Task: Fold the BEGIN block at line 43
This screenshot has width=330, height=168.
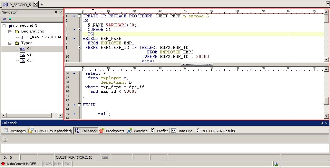Action: 79,105
